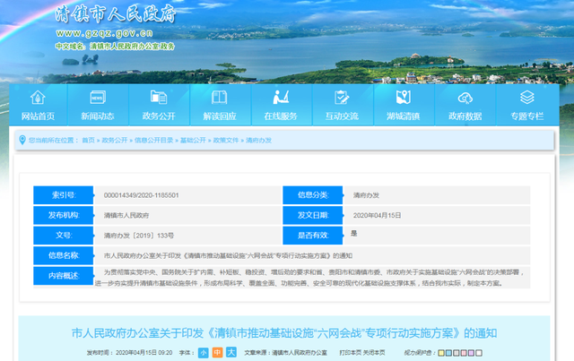Set font size to 中 (medium)

[x=217, y=353]
